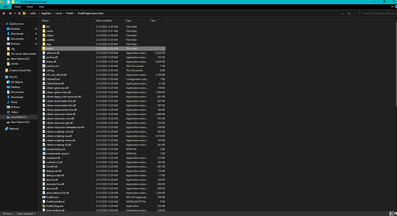This screenshot has height=216, width=397.
Task: Open New Volume (D:) under Quick access
Action: pos(20,59)
